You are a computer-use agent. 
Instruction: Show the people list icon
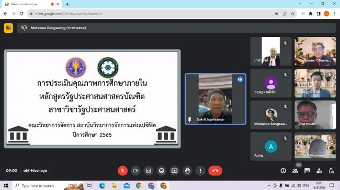pyautogui.click(x=295, y=171)
